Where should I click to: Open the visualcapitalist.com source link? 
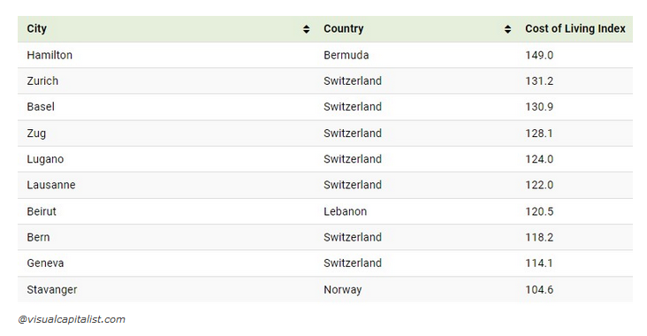pos(72,319)
